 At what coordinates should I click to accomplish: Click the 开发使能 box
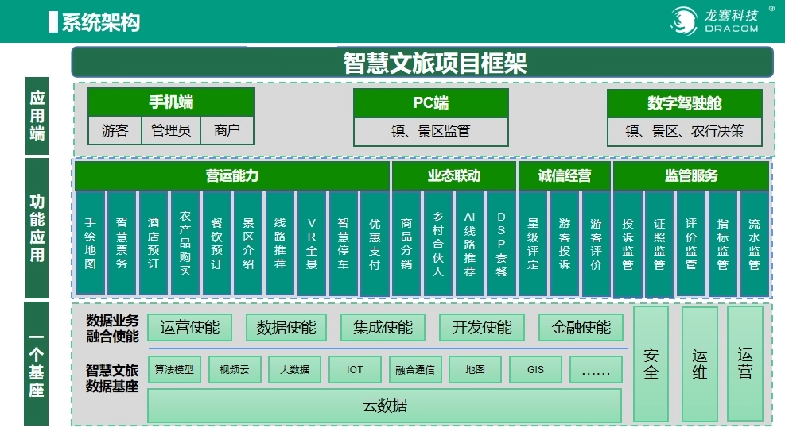[482, 328]
